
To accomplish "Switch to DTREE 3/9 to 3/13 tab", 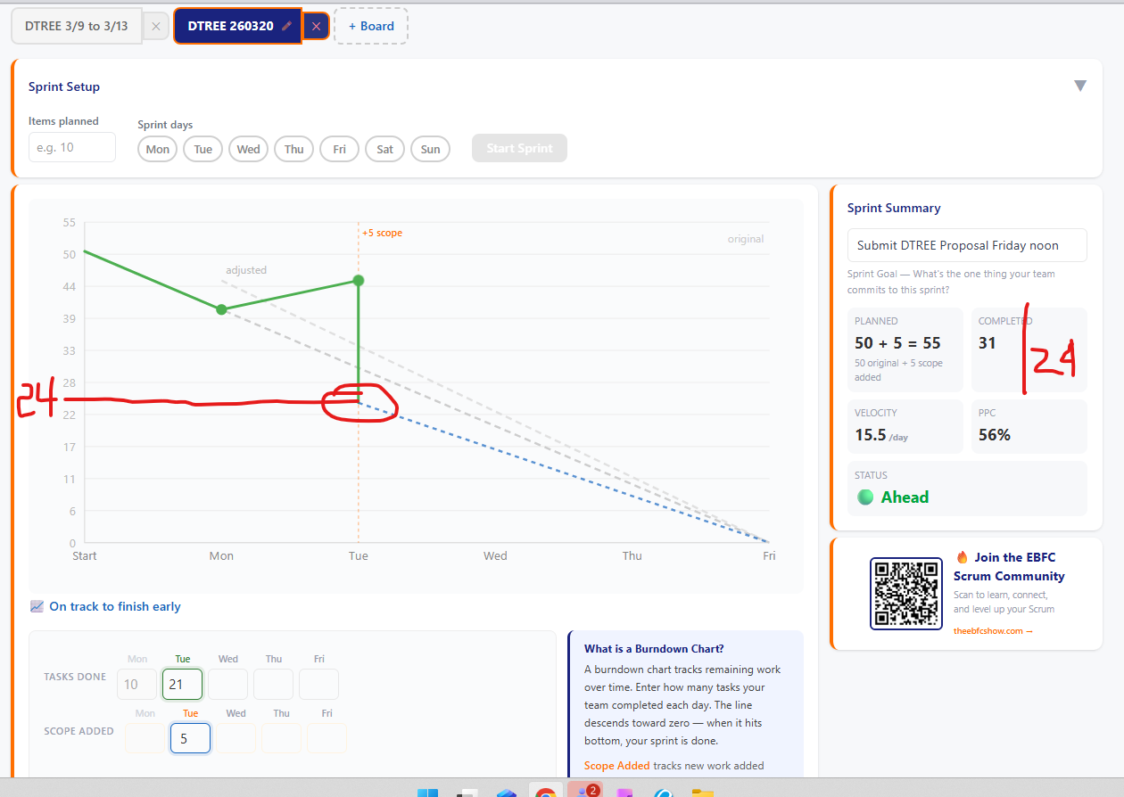I will pos(77,27).
